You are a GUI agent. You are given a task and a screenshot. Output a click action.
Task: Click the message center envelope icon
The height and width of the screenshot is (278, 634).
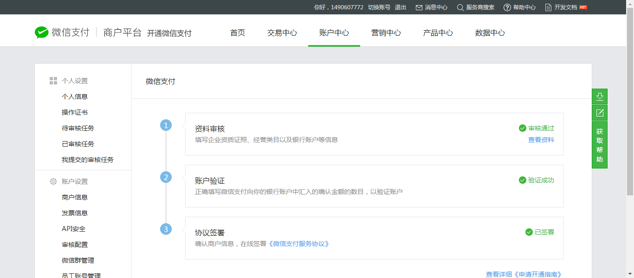click(x=419, y=7)
